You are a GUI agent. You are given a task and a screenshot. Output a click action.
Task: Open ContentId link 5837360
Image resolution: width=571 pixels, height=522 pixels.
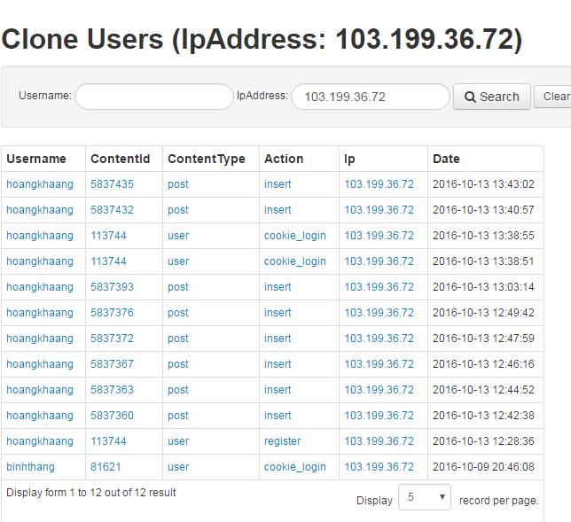112,416
